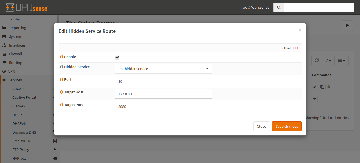The image size is (360, 163).
Task: Uncheck the Enable checkbox
Action: pos(117,57)
